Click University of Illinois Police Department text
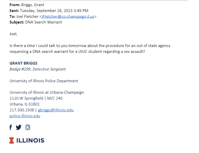Screen dimensions: 199x153 tap(44, 81)
